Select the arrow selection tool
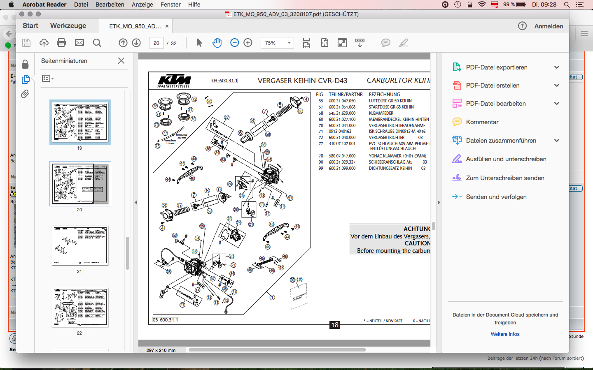 pos(199,43)
